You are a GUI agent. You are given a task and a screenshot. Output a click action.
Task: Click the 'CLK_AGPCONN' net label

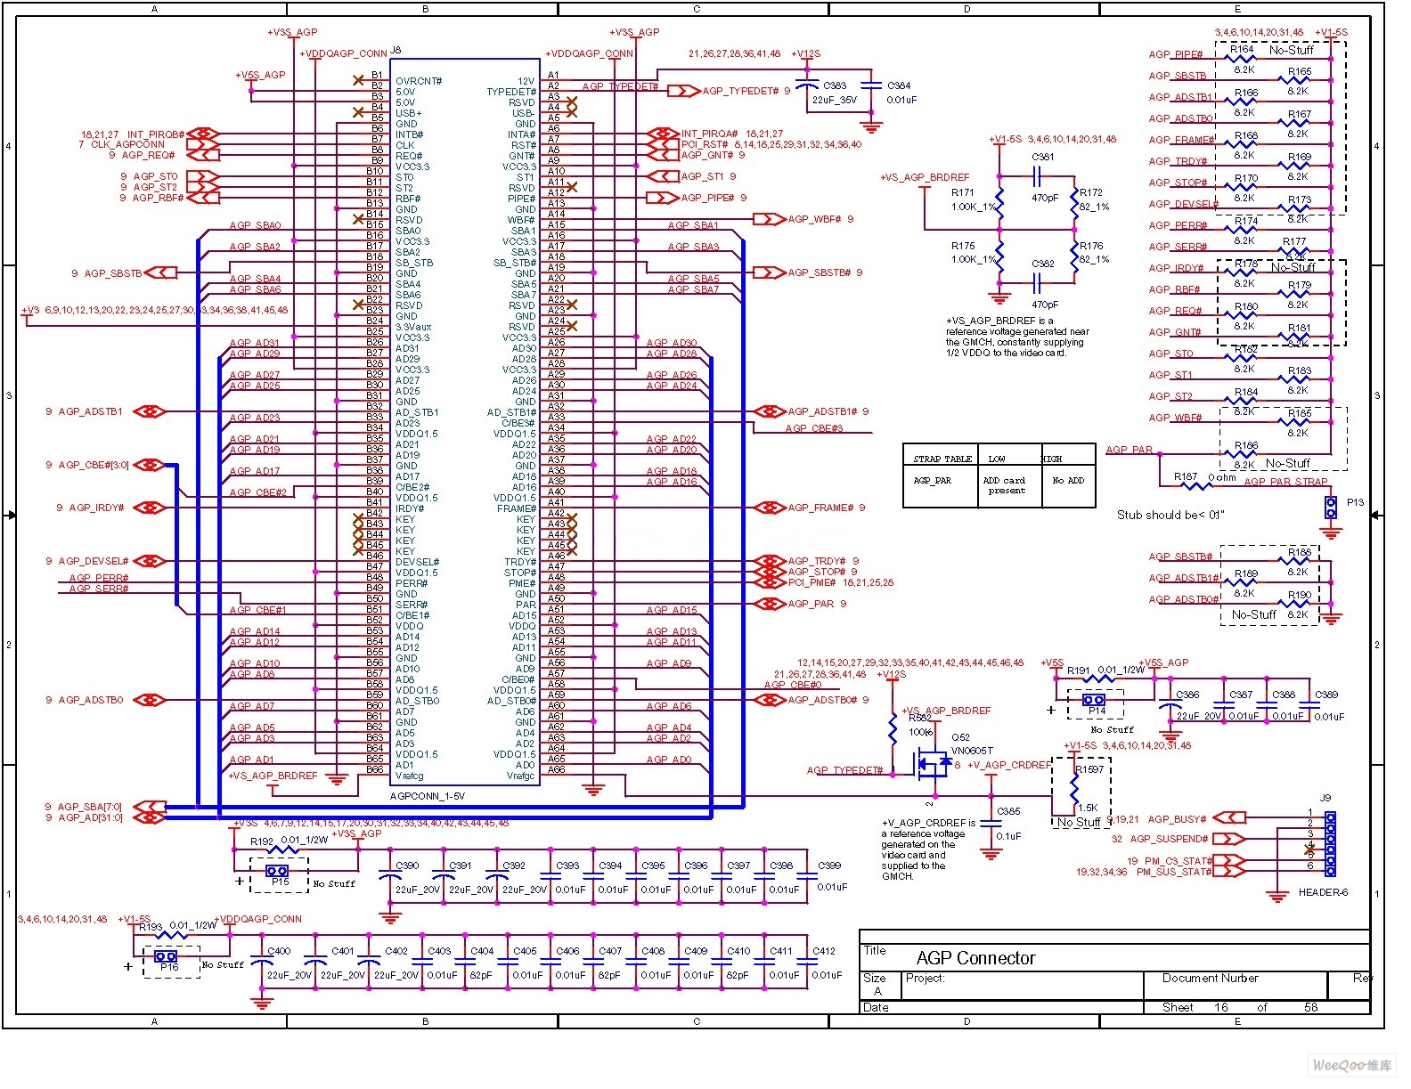pyautogui.click(x=127, y=144)
